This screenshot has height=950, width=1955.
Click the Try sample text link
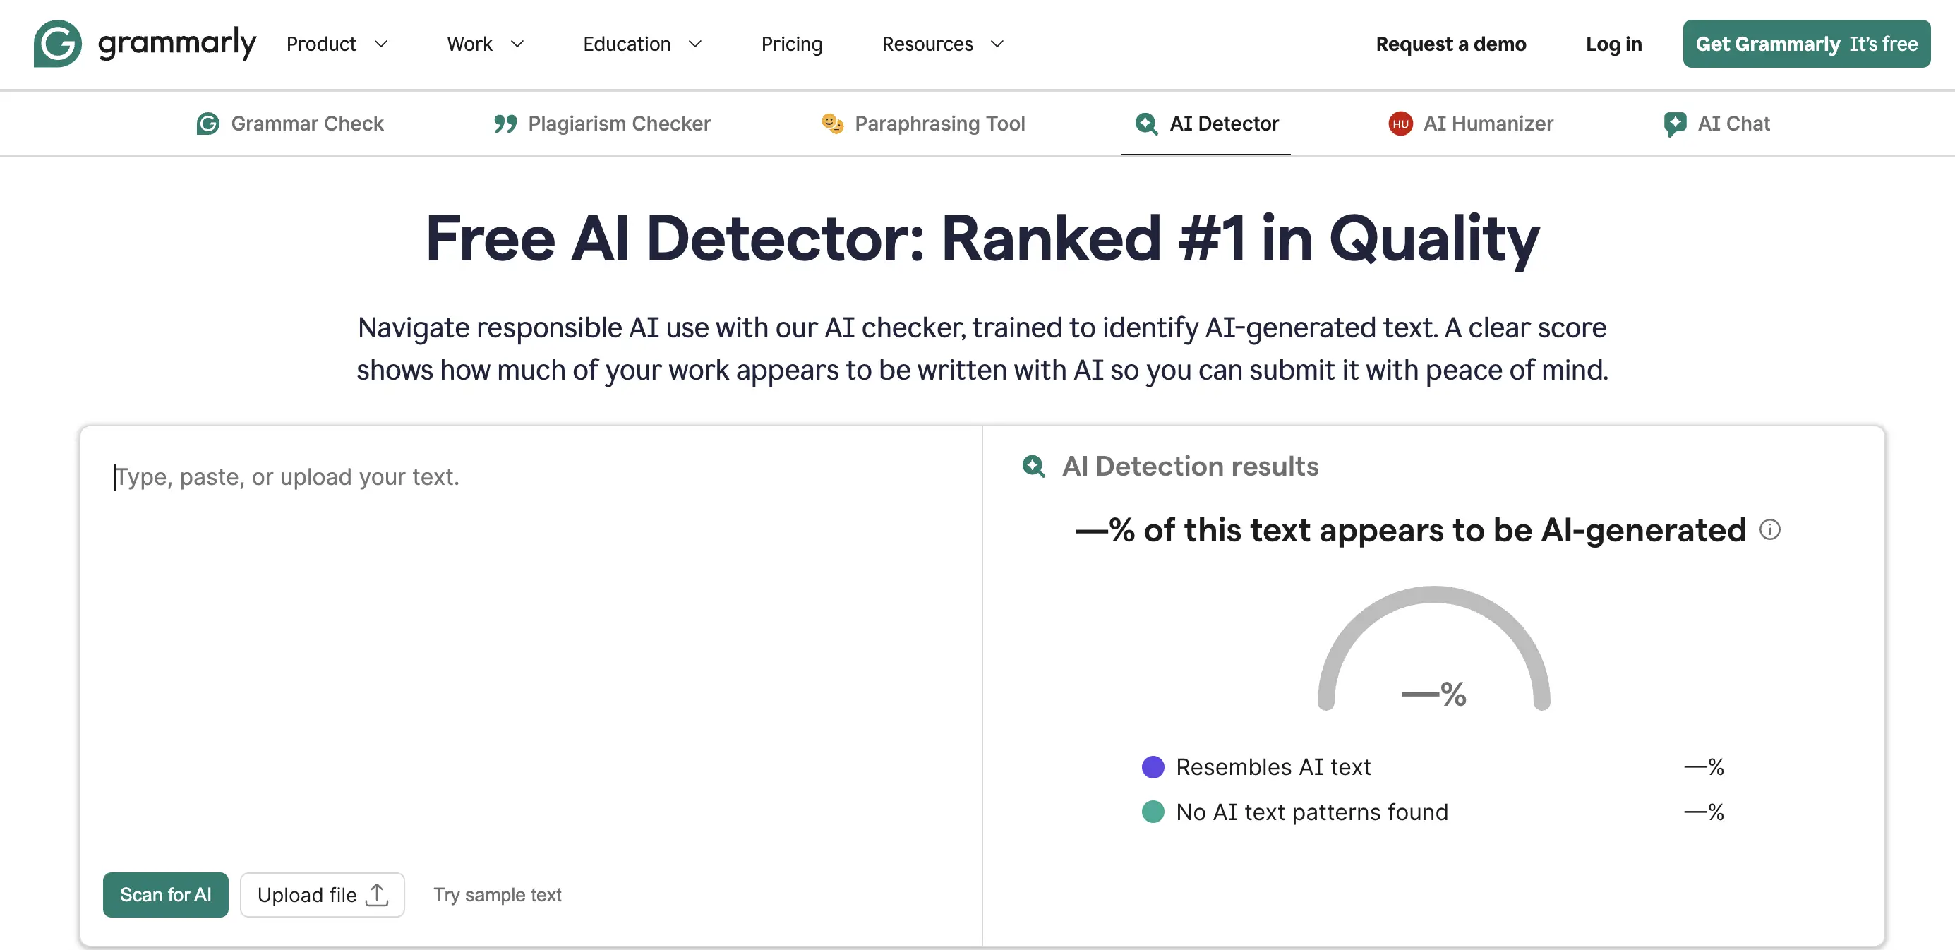[497, 895]
